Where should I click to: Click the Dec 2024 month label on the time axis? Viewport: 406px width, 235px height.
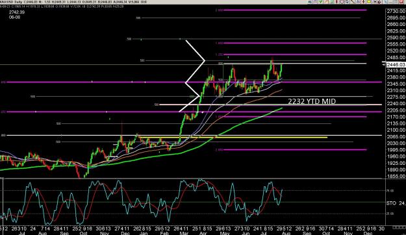[x=368, y=233]
